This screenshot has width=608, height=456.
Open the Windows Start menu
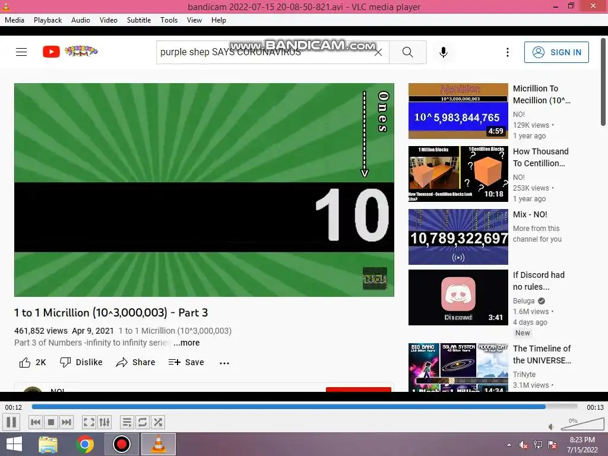click(x=14, y=444)
